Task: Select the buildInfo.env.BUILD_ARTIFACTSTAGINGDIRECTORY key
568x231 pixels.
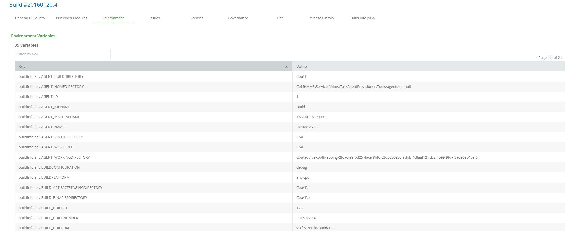Action: pyautogui.click(x=61, y=188)
